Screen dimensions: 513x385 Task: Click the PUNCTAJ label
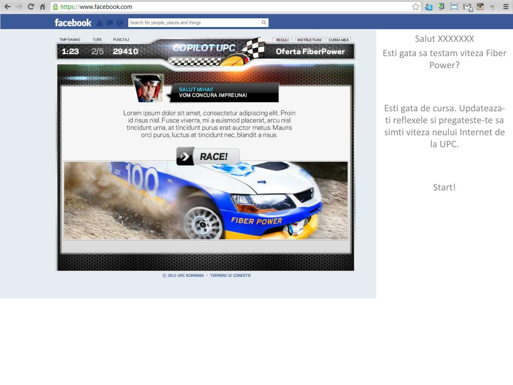point(121,40)
